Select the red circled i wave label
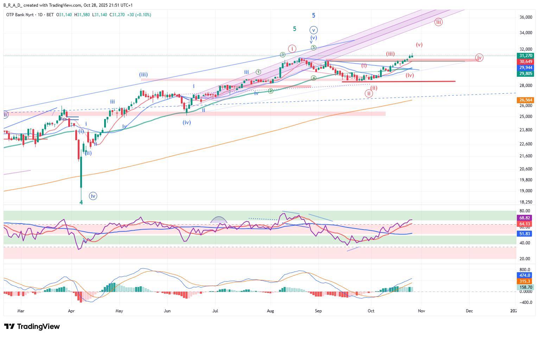The height and width of the screenshot is (337, 539). pyautogui.click(x=292, y=49)
